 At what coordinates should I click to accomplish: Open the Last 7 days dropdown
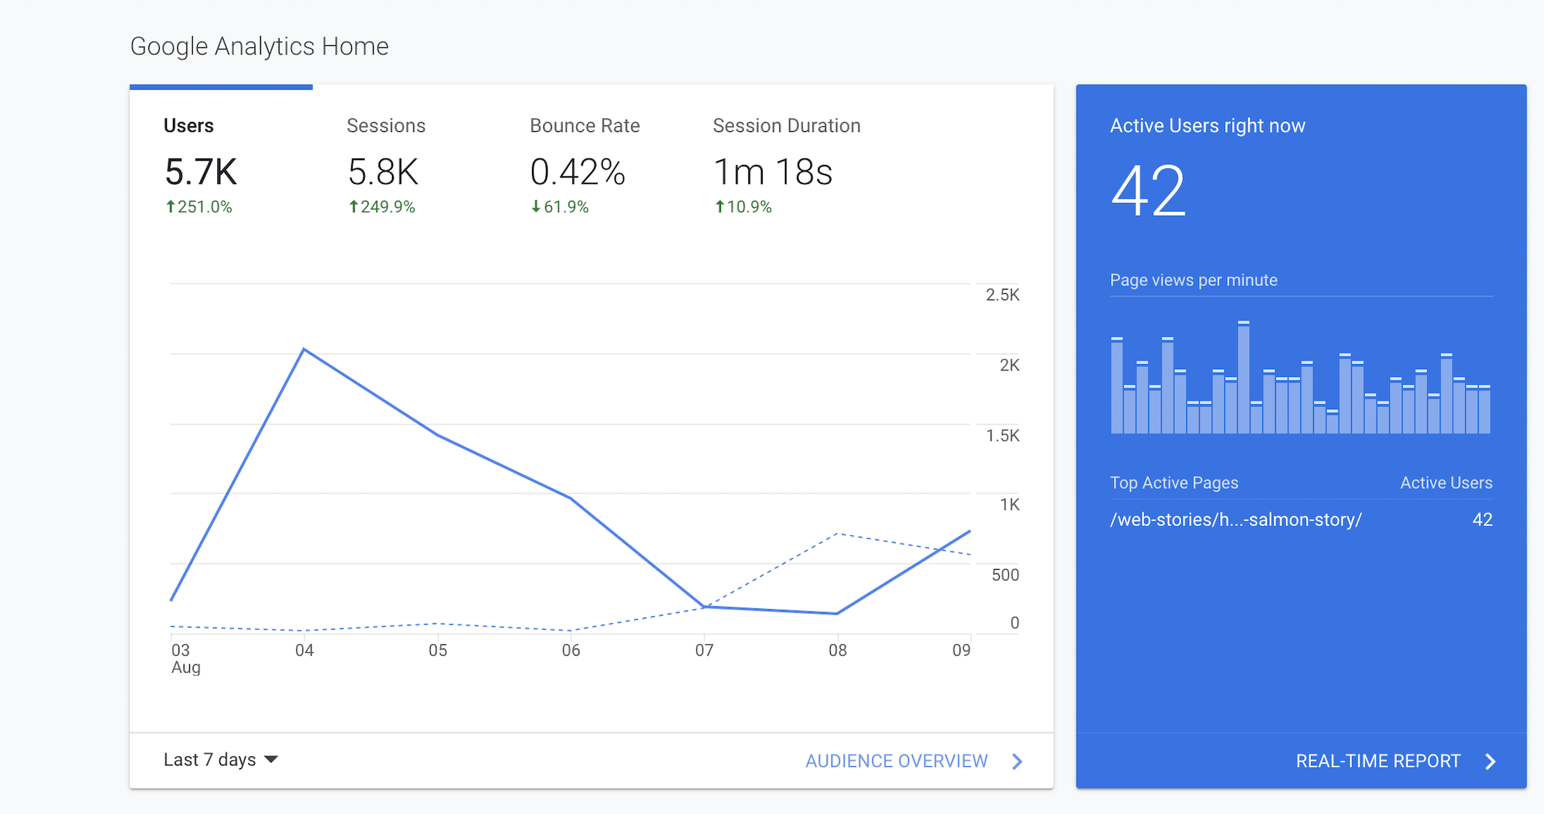(x=210, y=760)
